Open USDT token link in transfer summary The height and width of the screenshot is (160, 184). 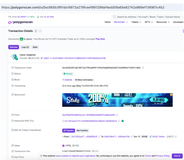[x=46, y=58]
